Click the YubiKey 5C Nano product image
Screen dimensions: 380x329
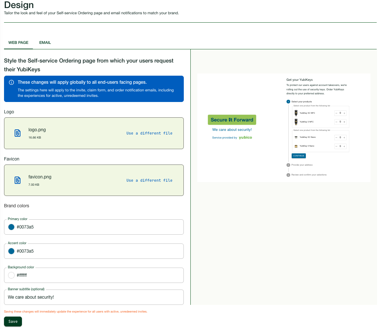click(x=296, y=137)
